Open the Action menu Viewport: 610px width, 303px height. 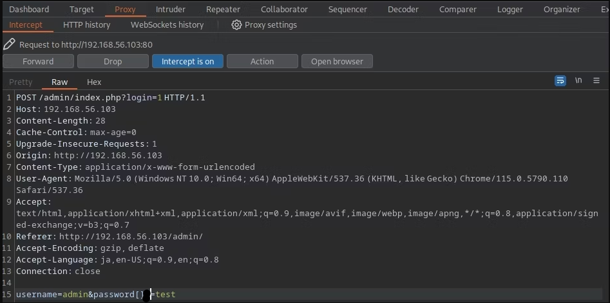pyautogui.click(x=262, y=61)
